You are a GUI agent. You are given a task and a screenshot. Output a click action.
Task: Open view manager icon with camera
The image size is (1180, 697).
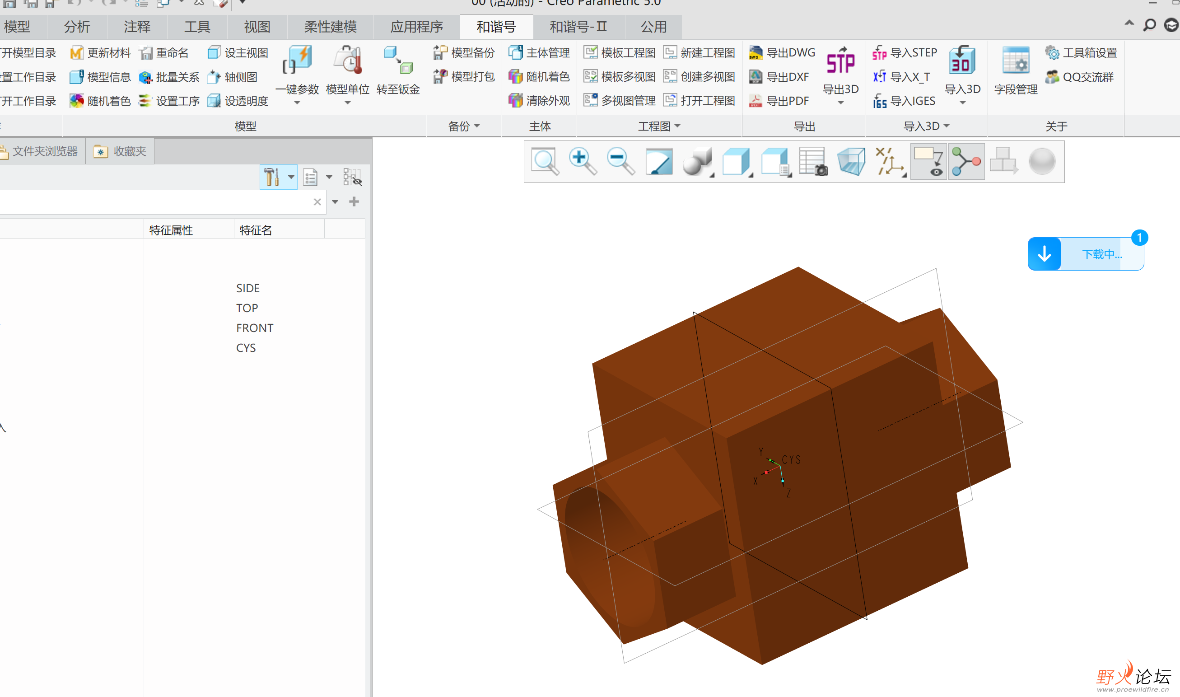pyautogui.click(x=813, y=162)
